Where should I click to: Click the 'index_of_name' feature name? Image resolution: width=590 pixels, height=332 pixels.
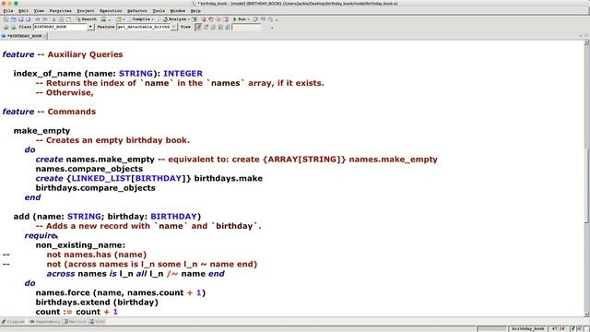click(47, 74)
